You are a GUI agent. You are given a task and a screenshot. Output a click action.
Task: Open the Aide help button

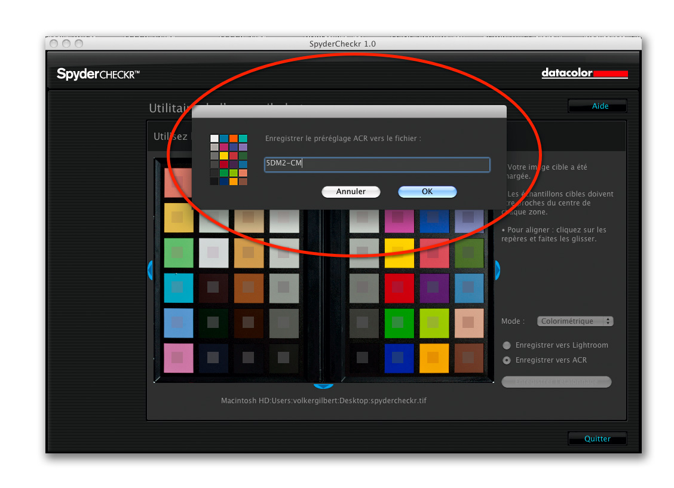click(598, 106)
